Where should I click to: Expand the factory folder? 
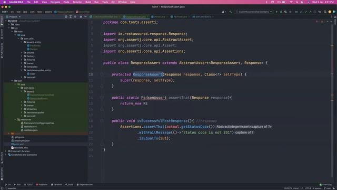click(22, 56)
